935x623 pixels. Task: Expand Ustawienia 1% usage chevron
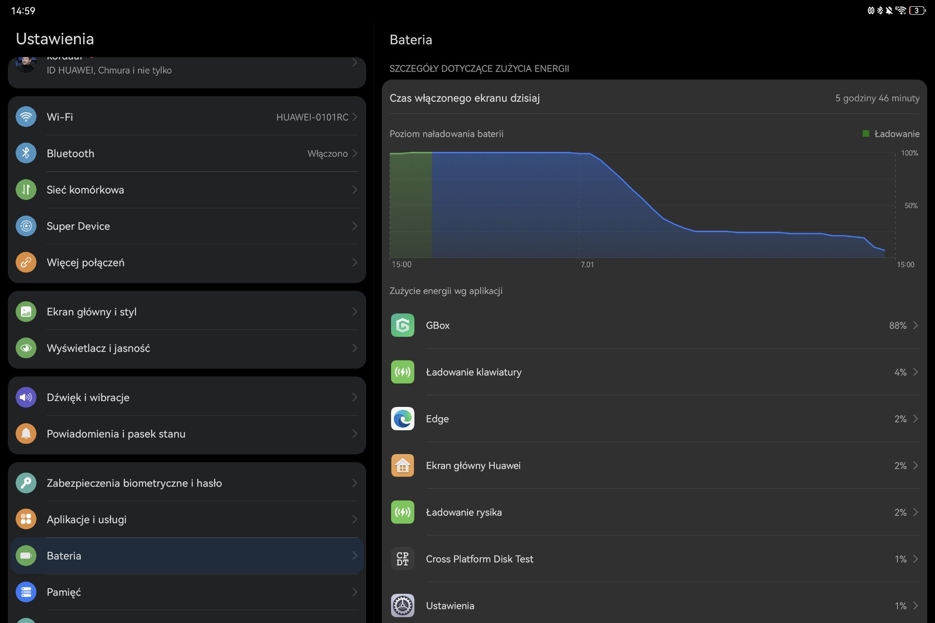click(x=916, y=605)
